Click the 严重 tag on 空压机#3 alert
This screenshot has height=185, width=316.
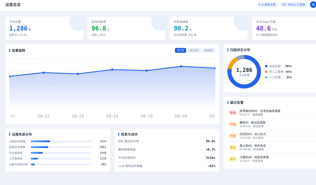[233, 136]
